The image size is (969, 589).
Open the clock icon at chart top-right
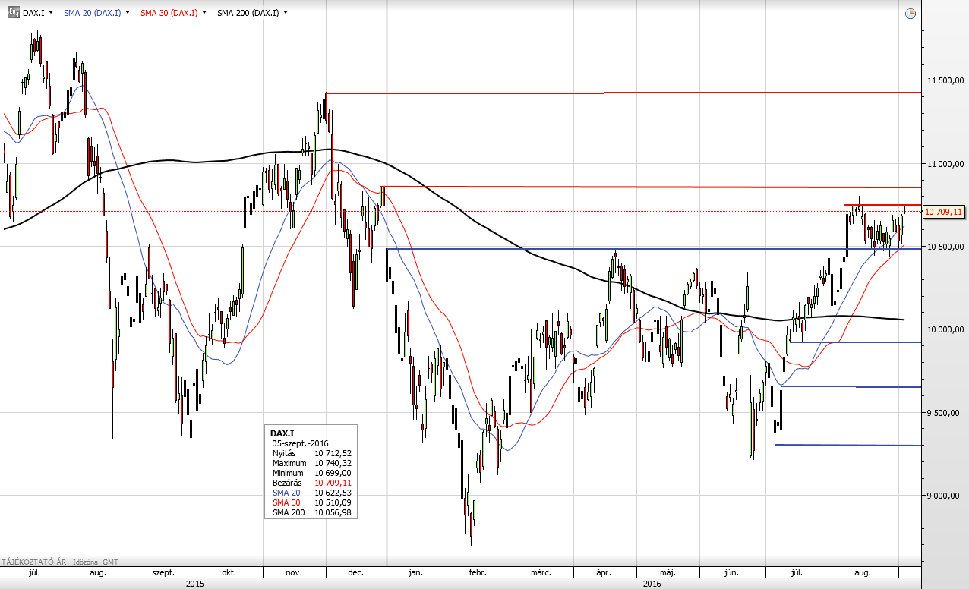(911, 13)
